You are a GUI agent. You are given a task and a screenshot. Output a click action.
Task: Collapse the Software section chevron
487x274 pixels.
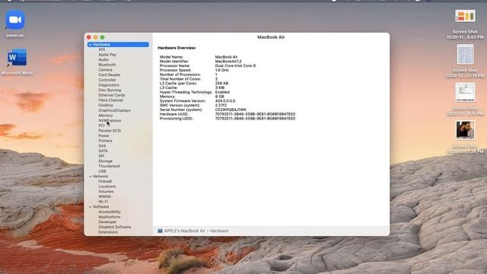91,207
